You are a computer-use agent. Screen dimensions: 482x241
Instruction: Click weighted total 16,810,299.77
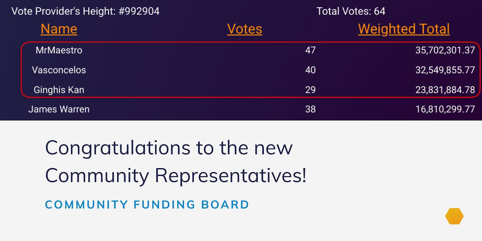(x=445, y=109)
